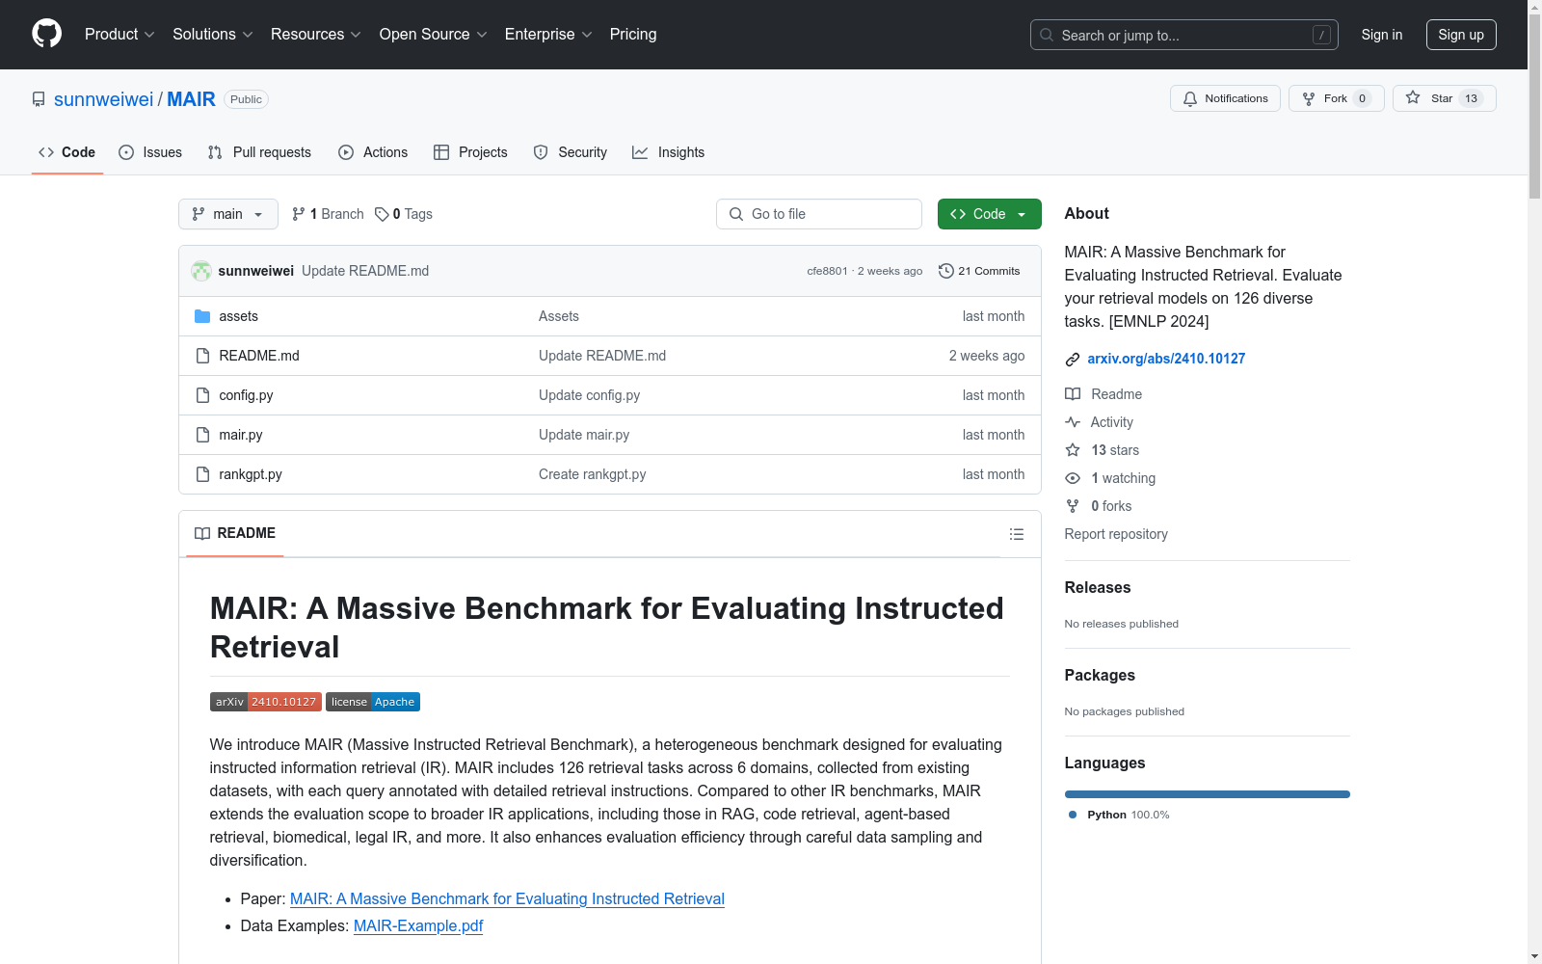Click the Sign in link
The width and height of the screenshot is (1542, 964).
click(1381, 35)
